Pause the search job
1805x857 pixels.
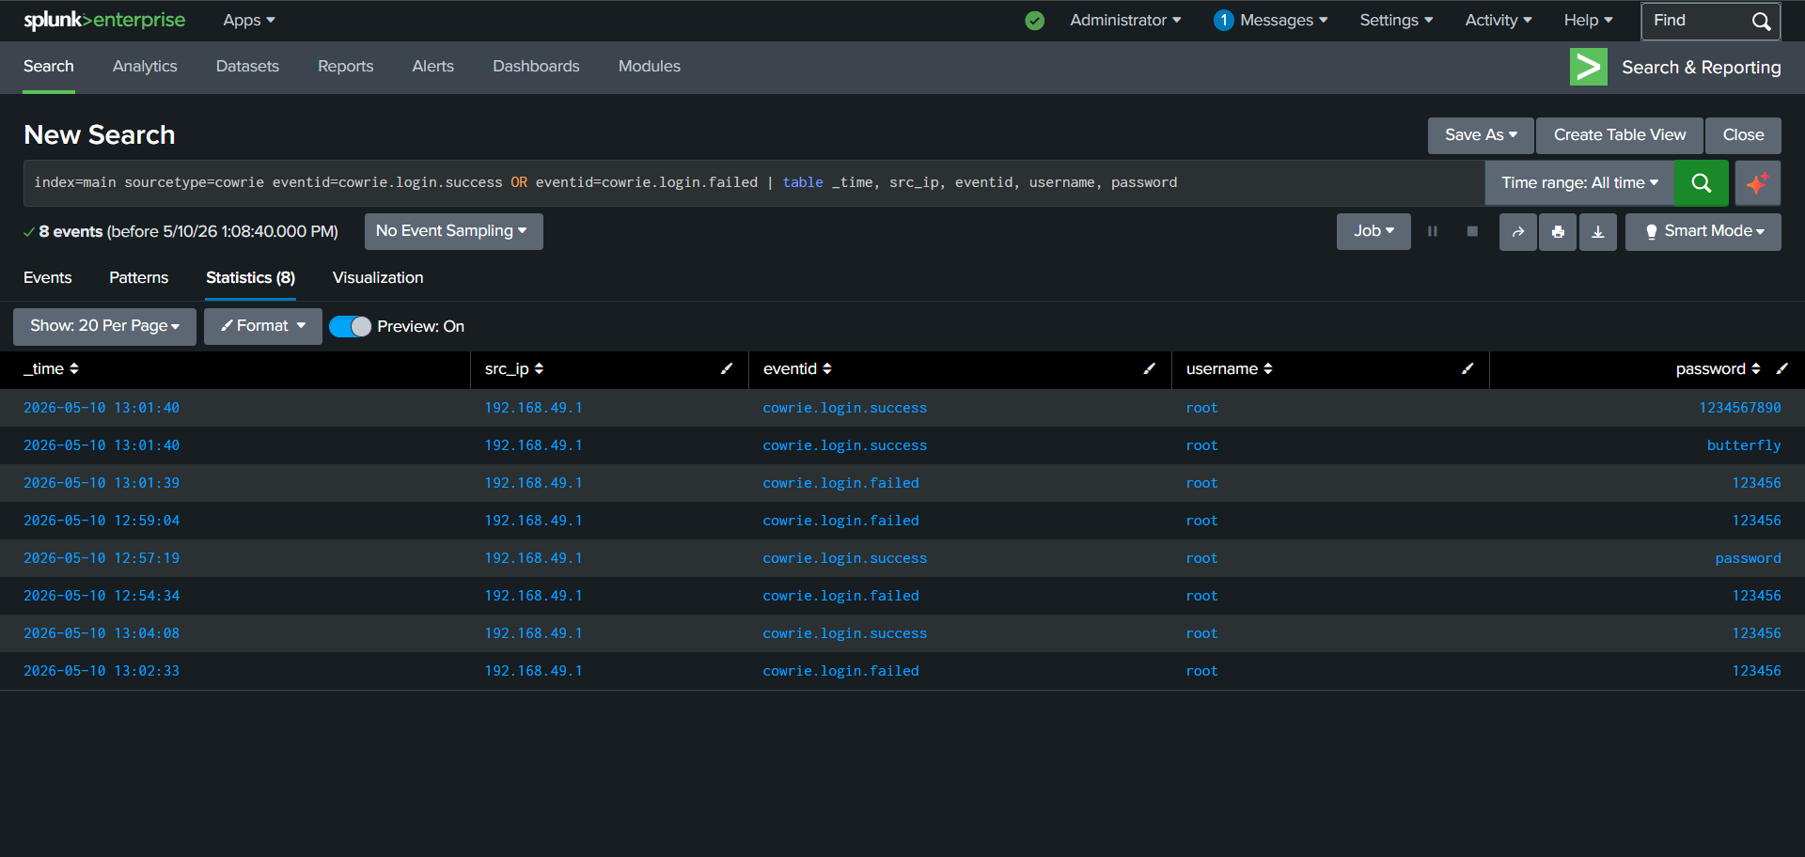click(1433, 231)
